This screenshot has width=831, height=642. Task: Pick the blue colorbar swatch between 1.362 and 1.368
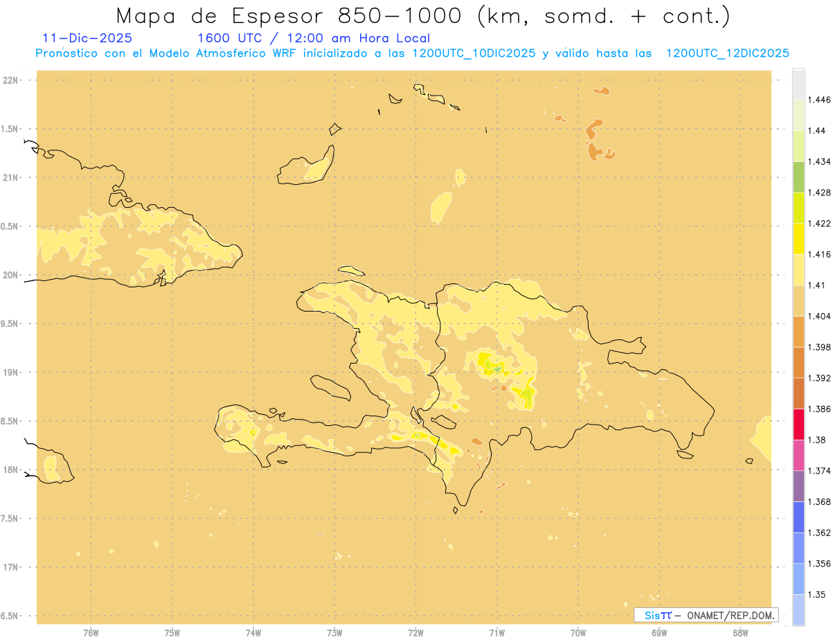point(798,517)
